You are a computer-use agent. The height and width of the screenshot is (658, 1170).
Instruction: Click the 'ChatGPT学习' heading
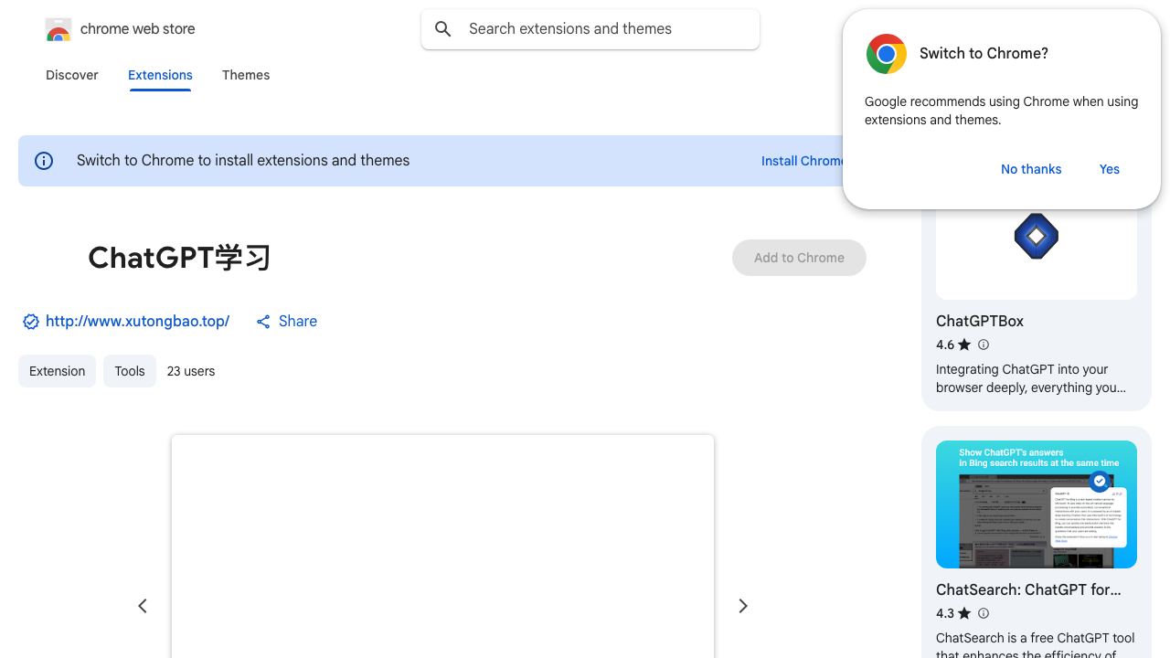(179, 258)
